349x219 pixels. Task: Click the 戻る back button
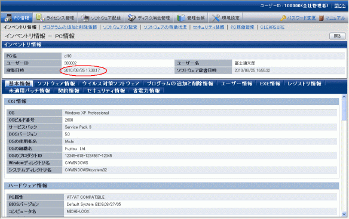point(338,36)
